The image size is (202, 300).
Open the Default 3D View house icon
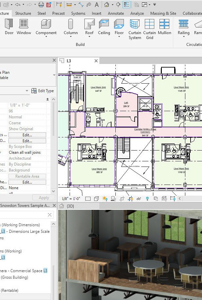pos(107,5)
